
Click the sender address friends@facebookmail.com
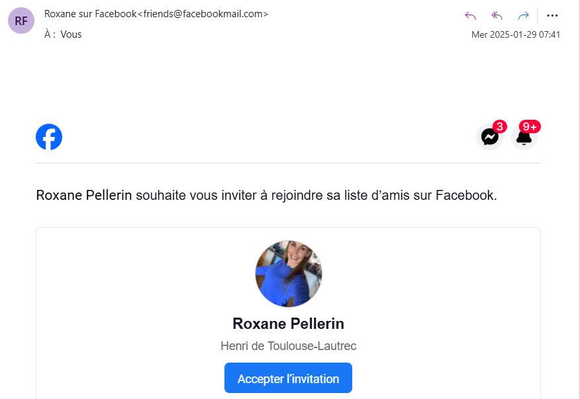point(203,14)
